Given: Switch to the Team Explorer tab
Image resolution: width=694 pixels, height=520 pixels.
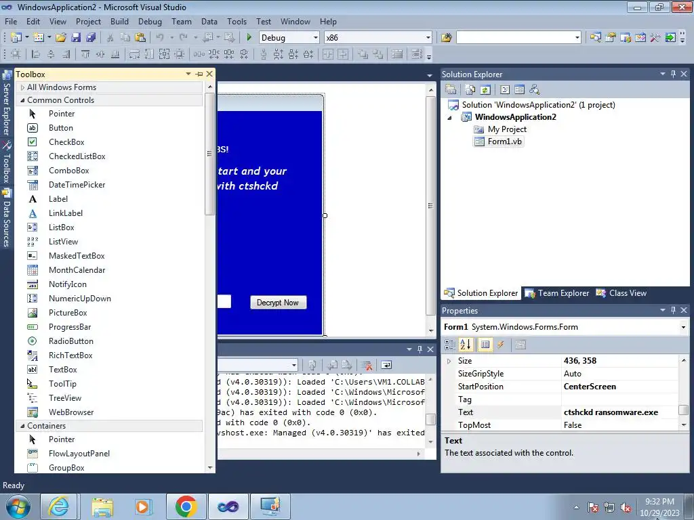Looking at the screenshot, I should click(557, 293).
